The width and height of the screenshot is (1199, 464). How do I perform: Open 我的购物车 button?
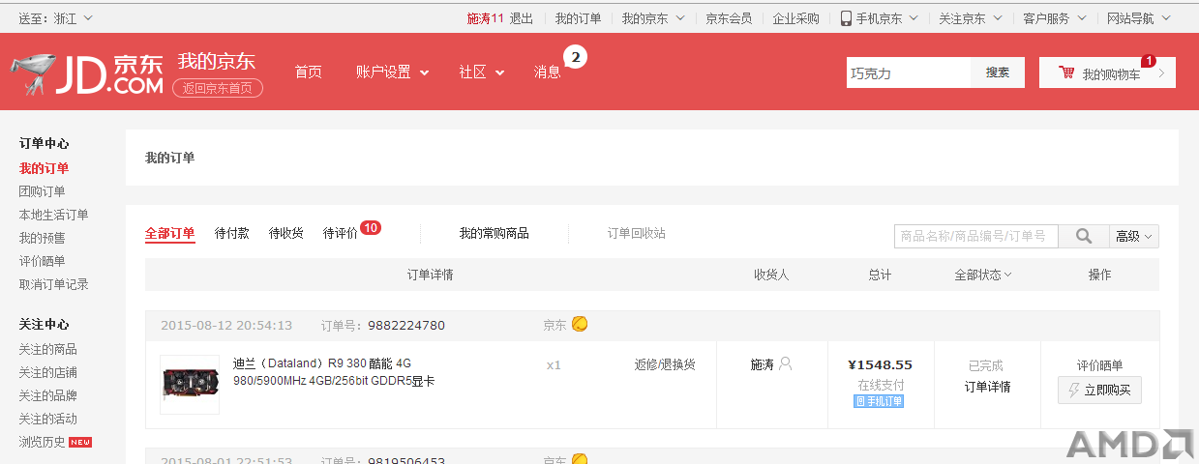coord(1107,72)
